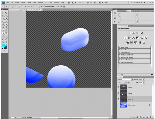155x119 pixels.
Task: Open blend mode Normal dropdown
Action: click(125, 79)
